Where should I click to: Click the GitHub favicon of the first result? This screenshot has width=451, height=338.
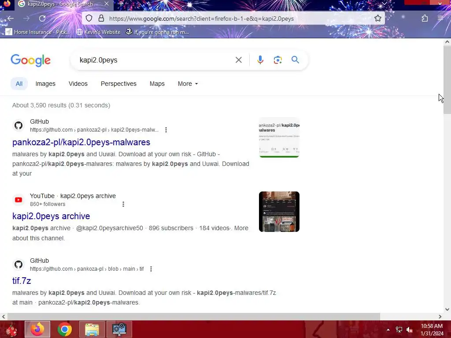(18, 125)
